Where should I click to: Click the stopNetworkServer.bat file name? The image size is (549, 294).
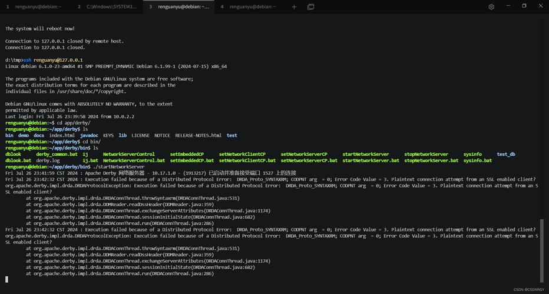pyautogui.click(x=431, y=161)
